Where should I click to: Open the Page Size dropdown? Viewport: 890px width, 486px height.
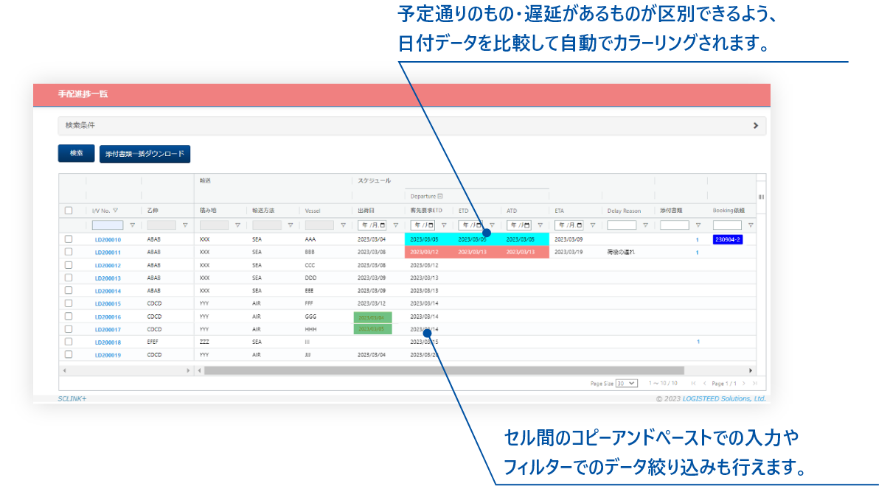pos(626,384)
